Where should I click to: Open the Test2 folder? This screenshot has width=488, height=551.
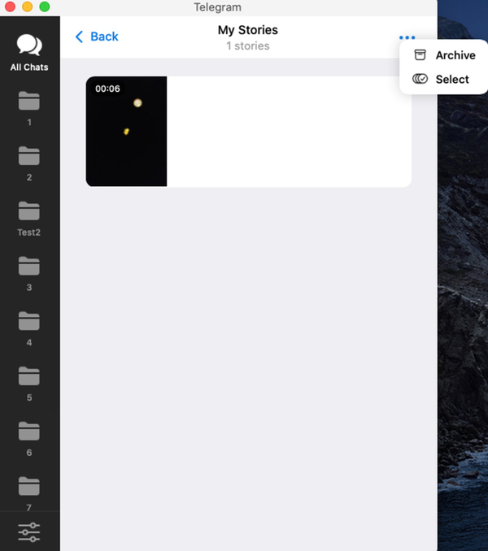(29, 217)
